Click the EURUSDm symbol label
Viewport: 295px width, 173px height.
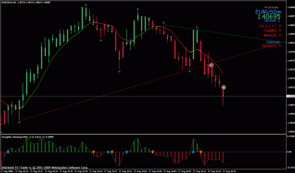[x=268, y=12]
